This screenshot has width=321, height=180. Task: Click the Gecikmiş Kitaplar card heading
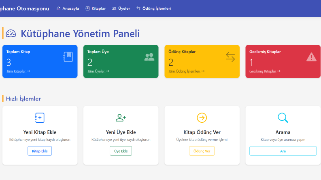(x=265, y=52)
